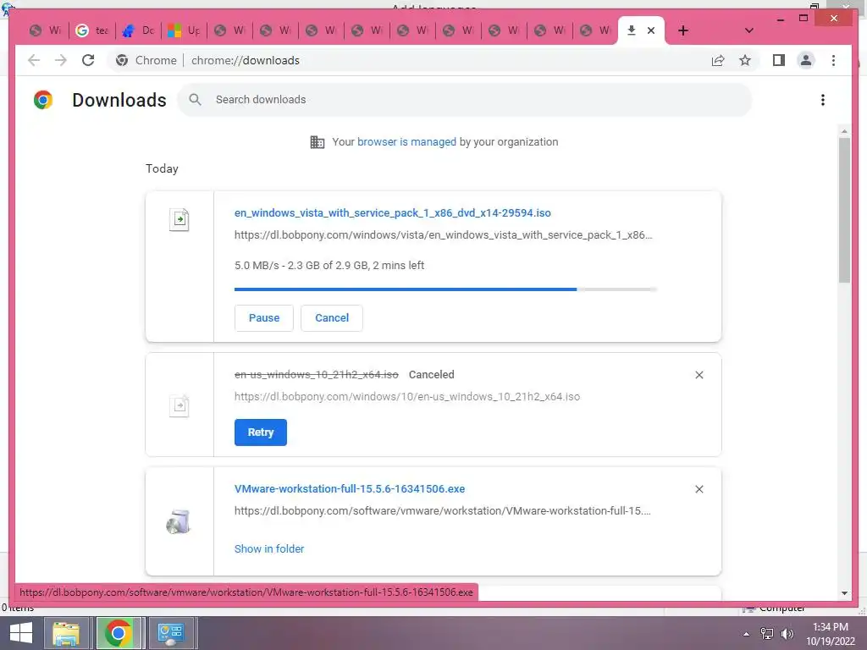Open the share this page icon
Screen dimensions: 867x650
718,60
